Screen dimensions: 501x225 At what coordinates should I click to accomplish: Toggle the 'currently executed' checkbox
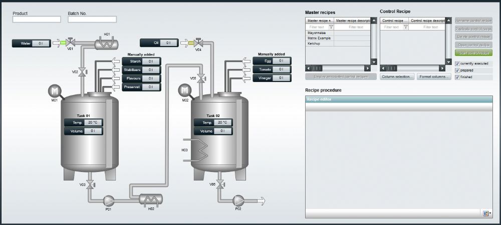(457, 63)
